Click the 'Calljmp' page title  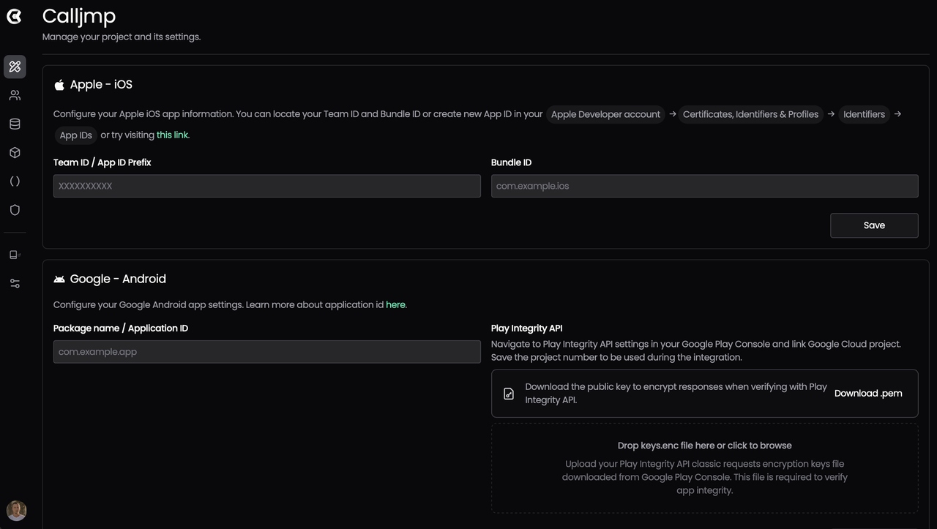click(79, 15)
